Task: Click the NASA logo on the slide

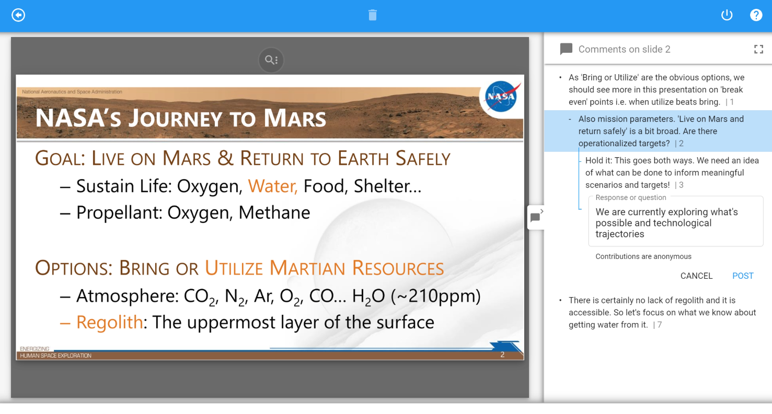Action: [x=500, y=97]
